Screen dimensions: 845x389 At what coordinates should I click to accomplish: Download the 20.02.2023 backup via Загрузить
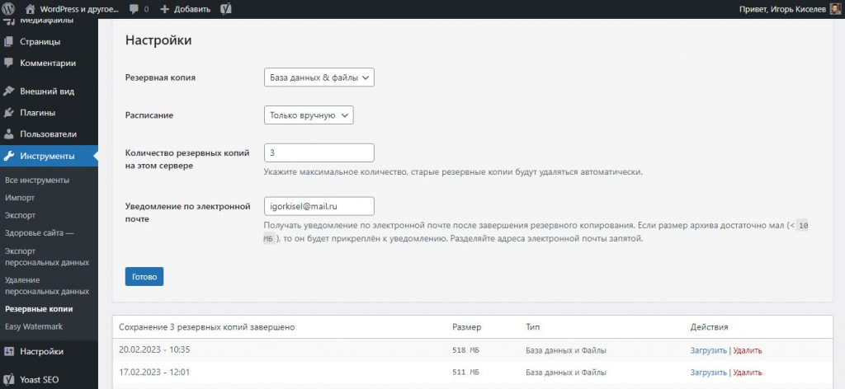click(x=709, y=350)
